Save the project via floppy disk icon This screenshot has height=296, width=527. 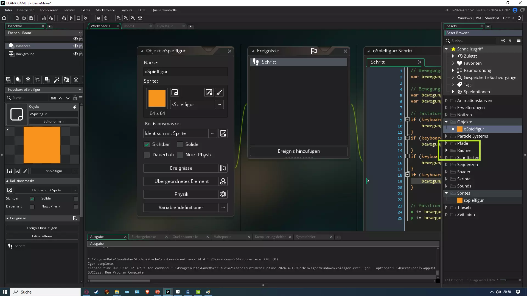coord(31,18)
